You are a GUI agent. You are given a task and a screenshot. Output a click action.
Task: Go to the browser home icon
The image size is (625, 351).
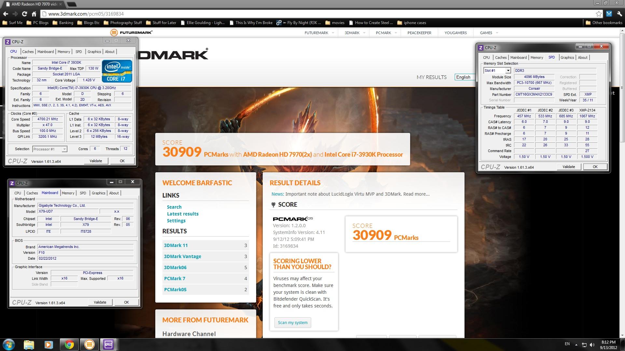[34, 14]
